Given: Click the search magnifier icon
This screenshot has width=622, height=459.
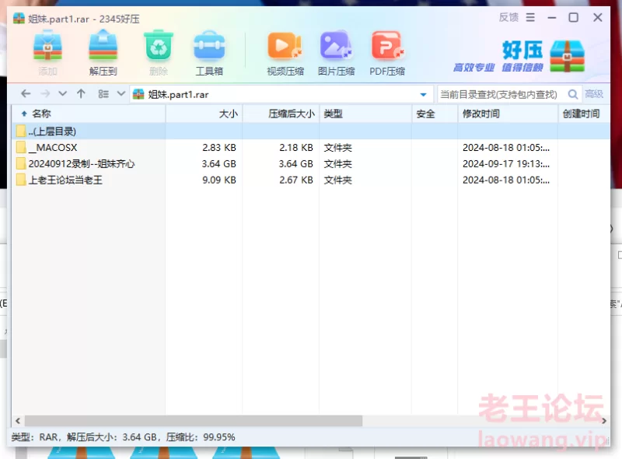Looking at the screenshot, I should (x=572, y=94).
